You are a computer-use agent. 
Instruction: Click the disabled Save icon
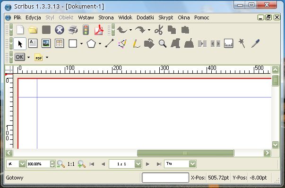(x=46, y=30)
